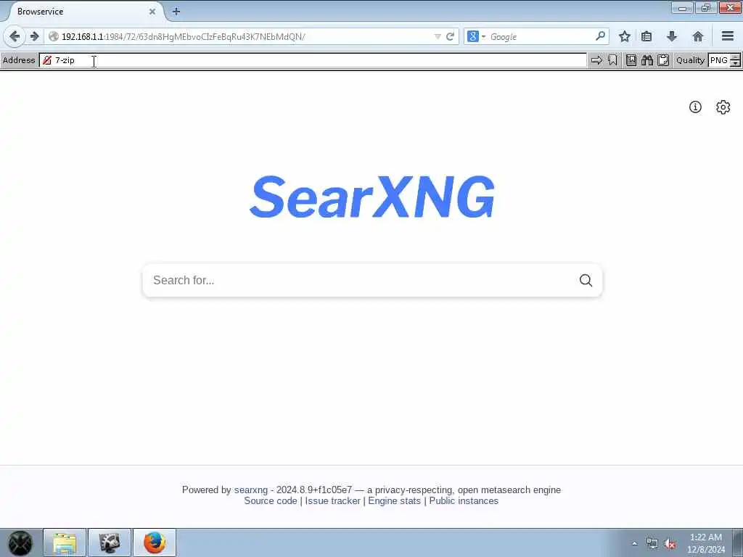The image size is (743, 557).
Task: Open the Google search engine selector
Action: [476, 36]
